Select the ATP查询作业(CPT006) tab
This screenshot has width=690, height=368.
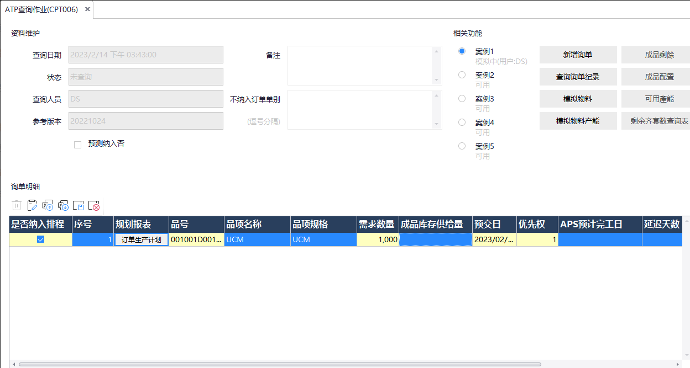[x=41, y=9]
